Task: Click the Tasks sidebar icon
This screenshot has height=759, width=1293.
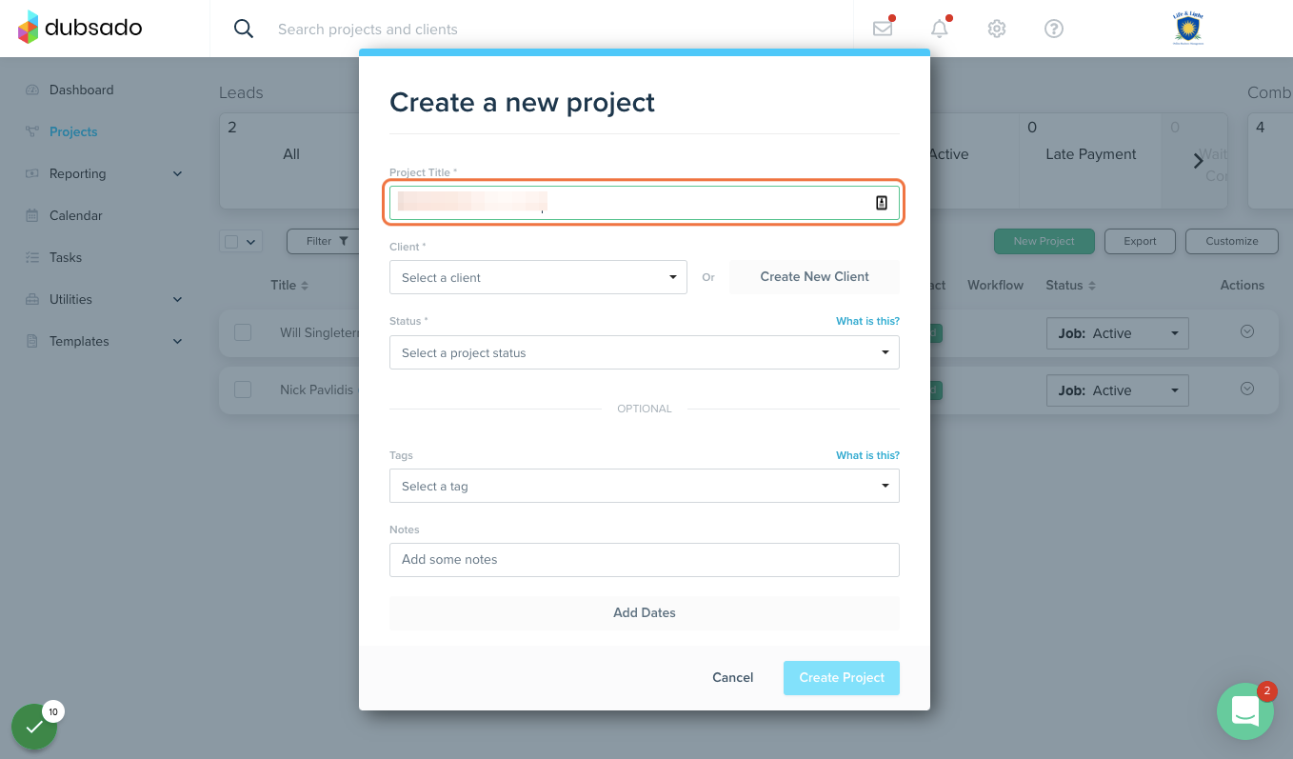Action: 32,257
